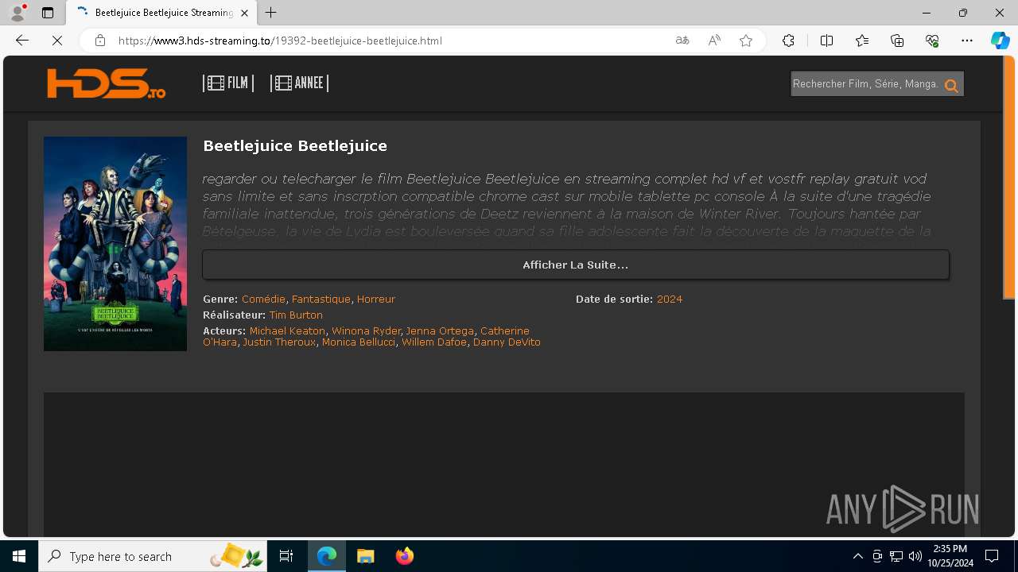This screenshot has width=1018, height=572.
Task: Open the tab actions menu icon
Action: [48, 13]
